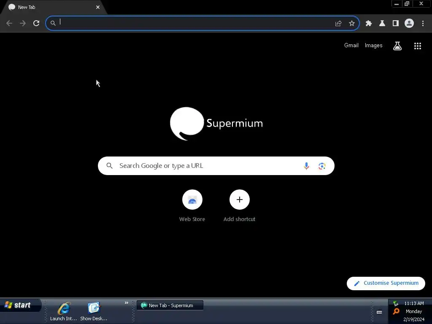Image resolution: width=432 pixels, height=324 pixels.
Task: Open the Gmail link
Action: [351, 46]
